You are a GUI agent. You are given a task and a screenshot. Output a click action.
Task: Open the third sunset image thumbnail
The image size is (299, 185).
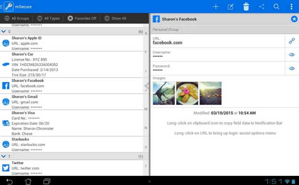(211, 93)
